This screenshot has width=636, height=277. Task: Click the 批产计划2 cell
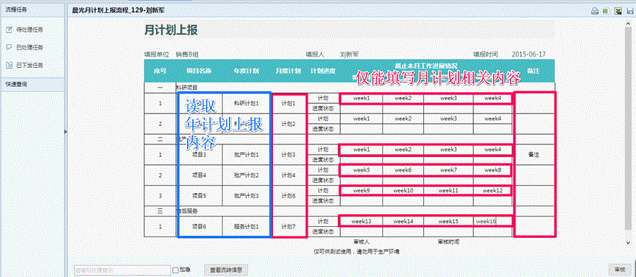tap(246, 175)
